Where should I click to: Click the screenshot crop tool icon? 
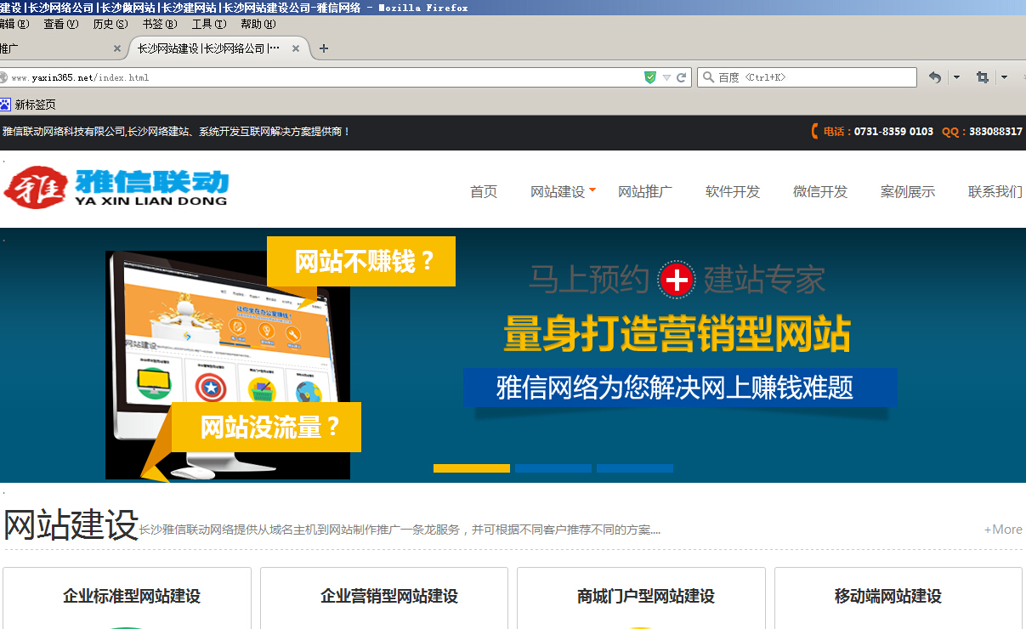pos(983,77)
